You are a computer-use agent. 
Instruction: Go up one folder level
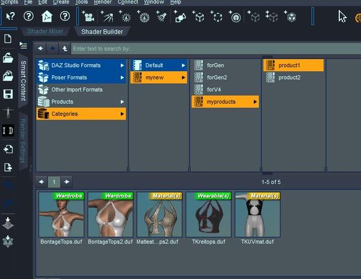point(65,49)
